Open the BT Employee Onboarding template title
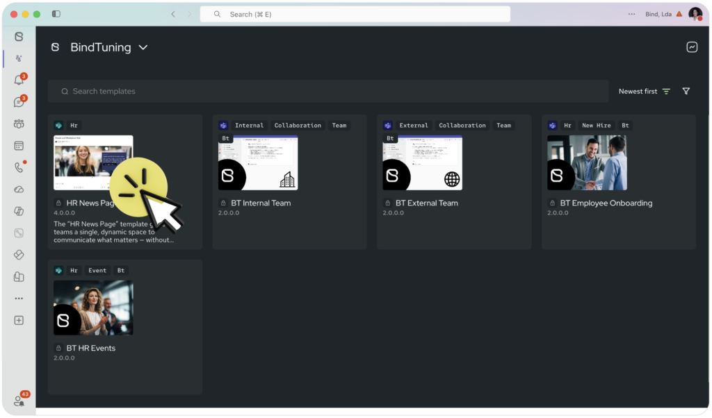 click(x=606, y=203)
